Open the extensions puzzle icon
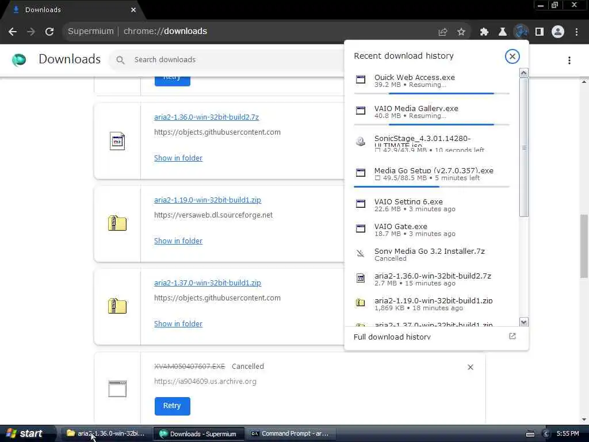Viewport: 589px width, 442px height. (484, 32)
